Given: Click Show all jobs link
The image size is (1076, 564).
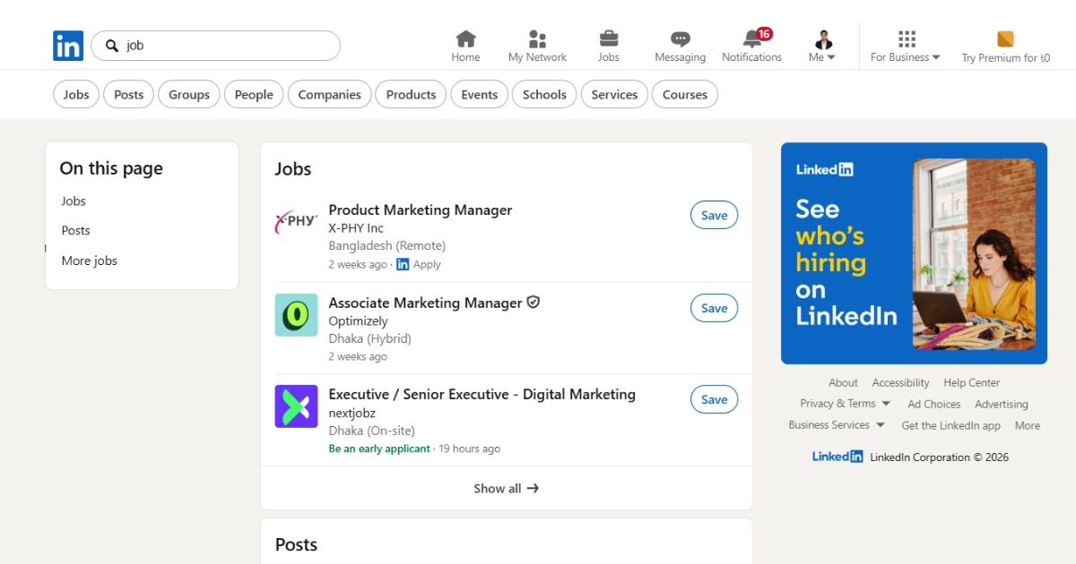Looking at the screenshot, I should 507,489.
